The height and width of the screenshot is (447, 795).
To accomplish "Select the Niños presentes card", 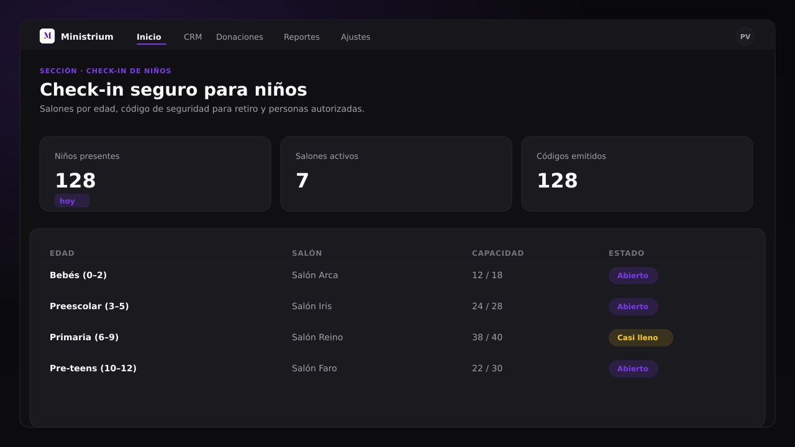I will [x=155, y=174].
